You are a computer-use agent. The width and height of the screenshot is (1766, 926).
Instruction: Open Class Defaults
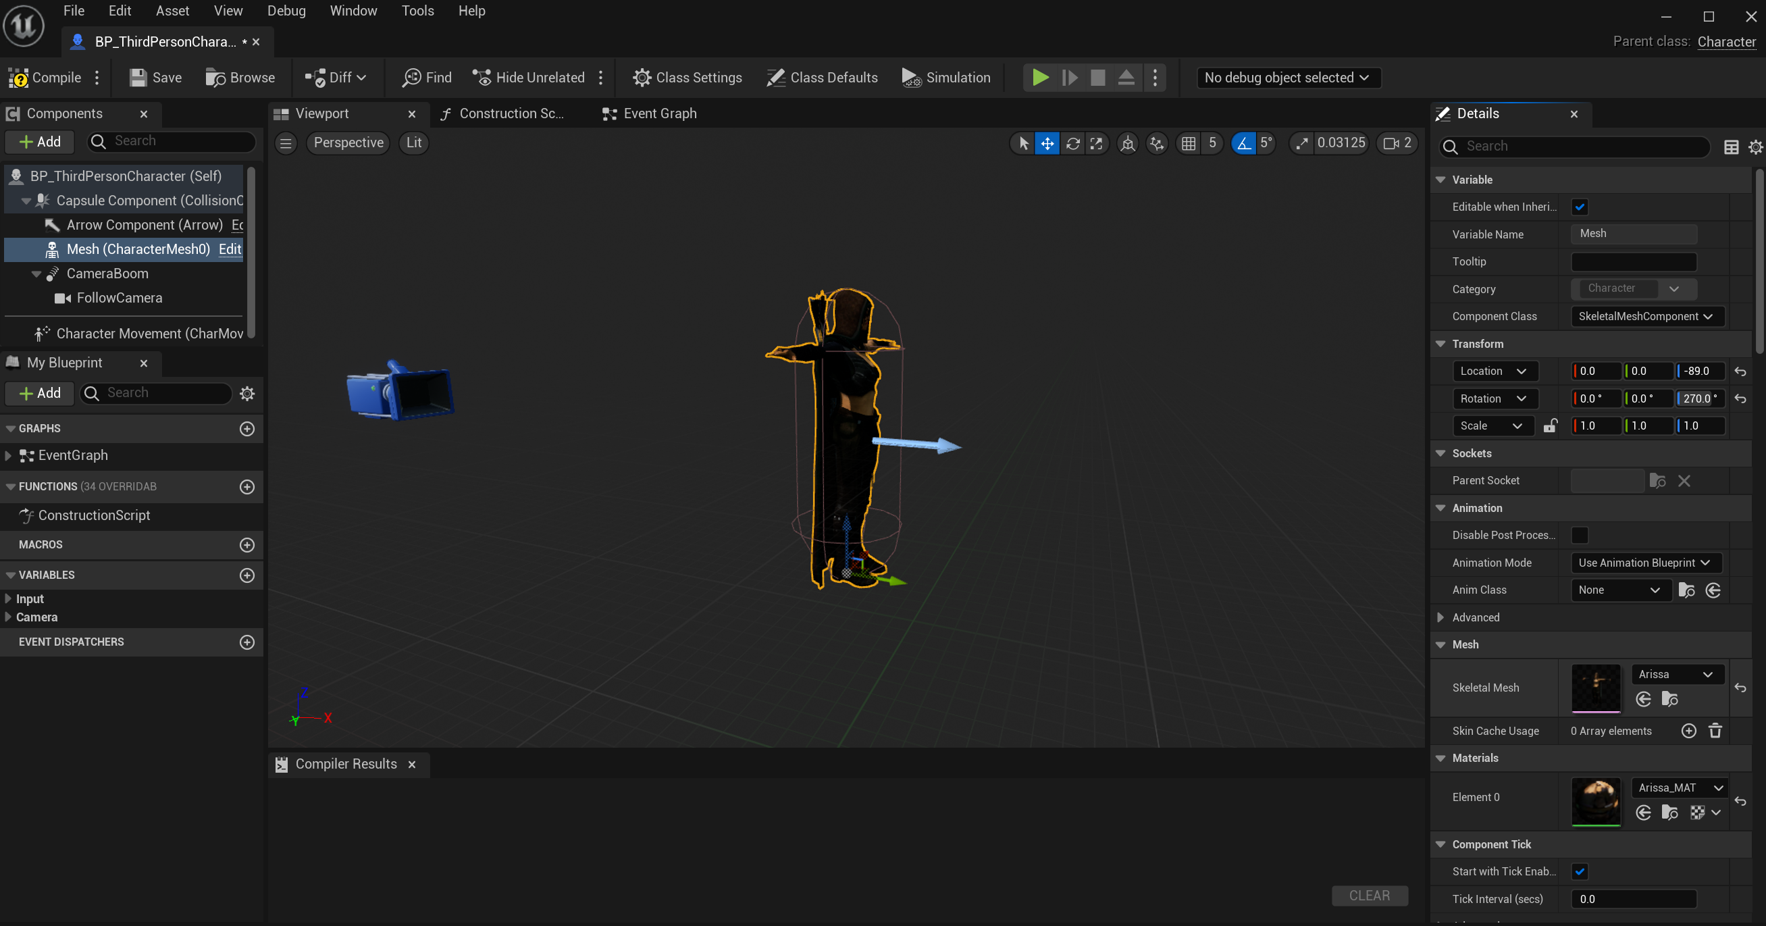pyautogui.click(x=822, y=78)
